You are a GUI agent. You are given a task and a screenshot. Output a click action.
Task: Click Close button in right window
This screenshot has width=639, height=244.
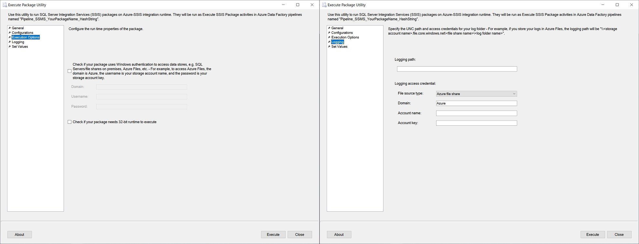(619, 235)
